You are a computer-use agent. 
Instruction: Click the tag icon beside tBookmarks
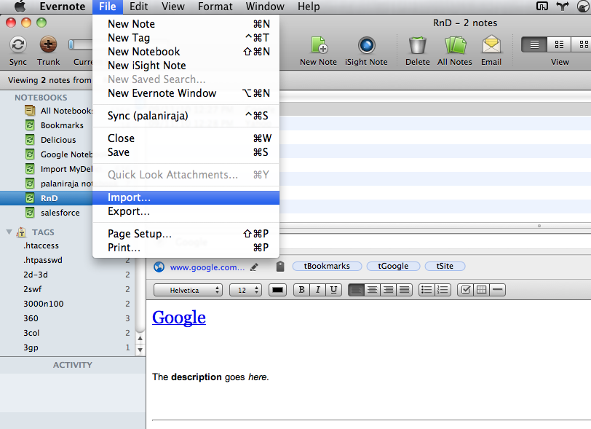coord(280,267)
